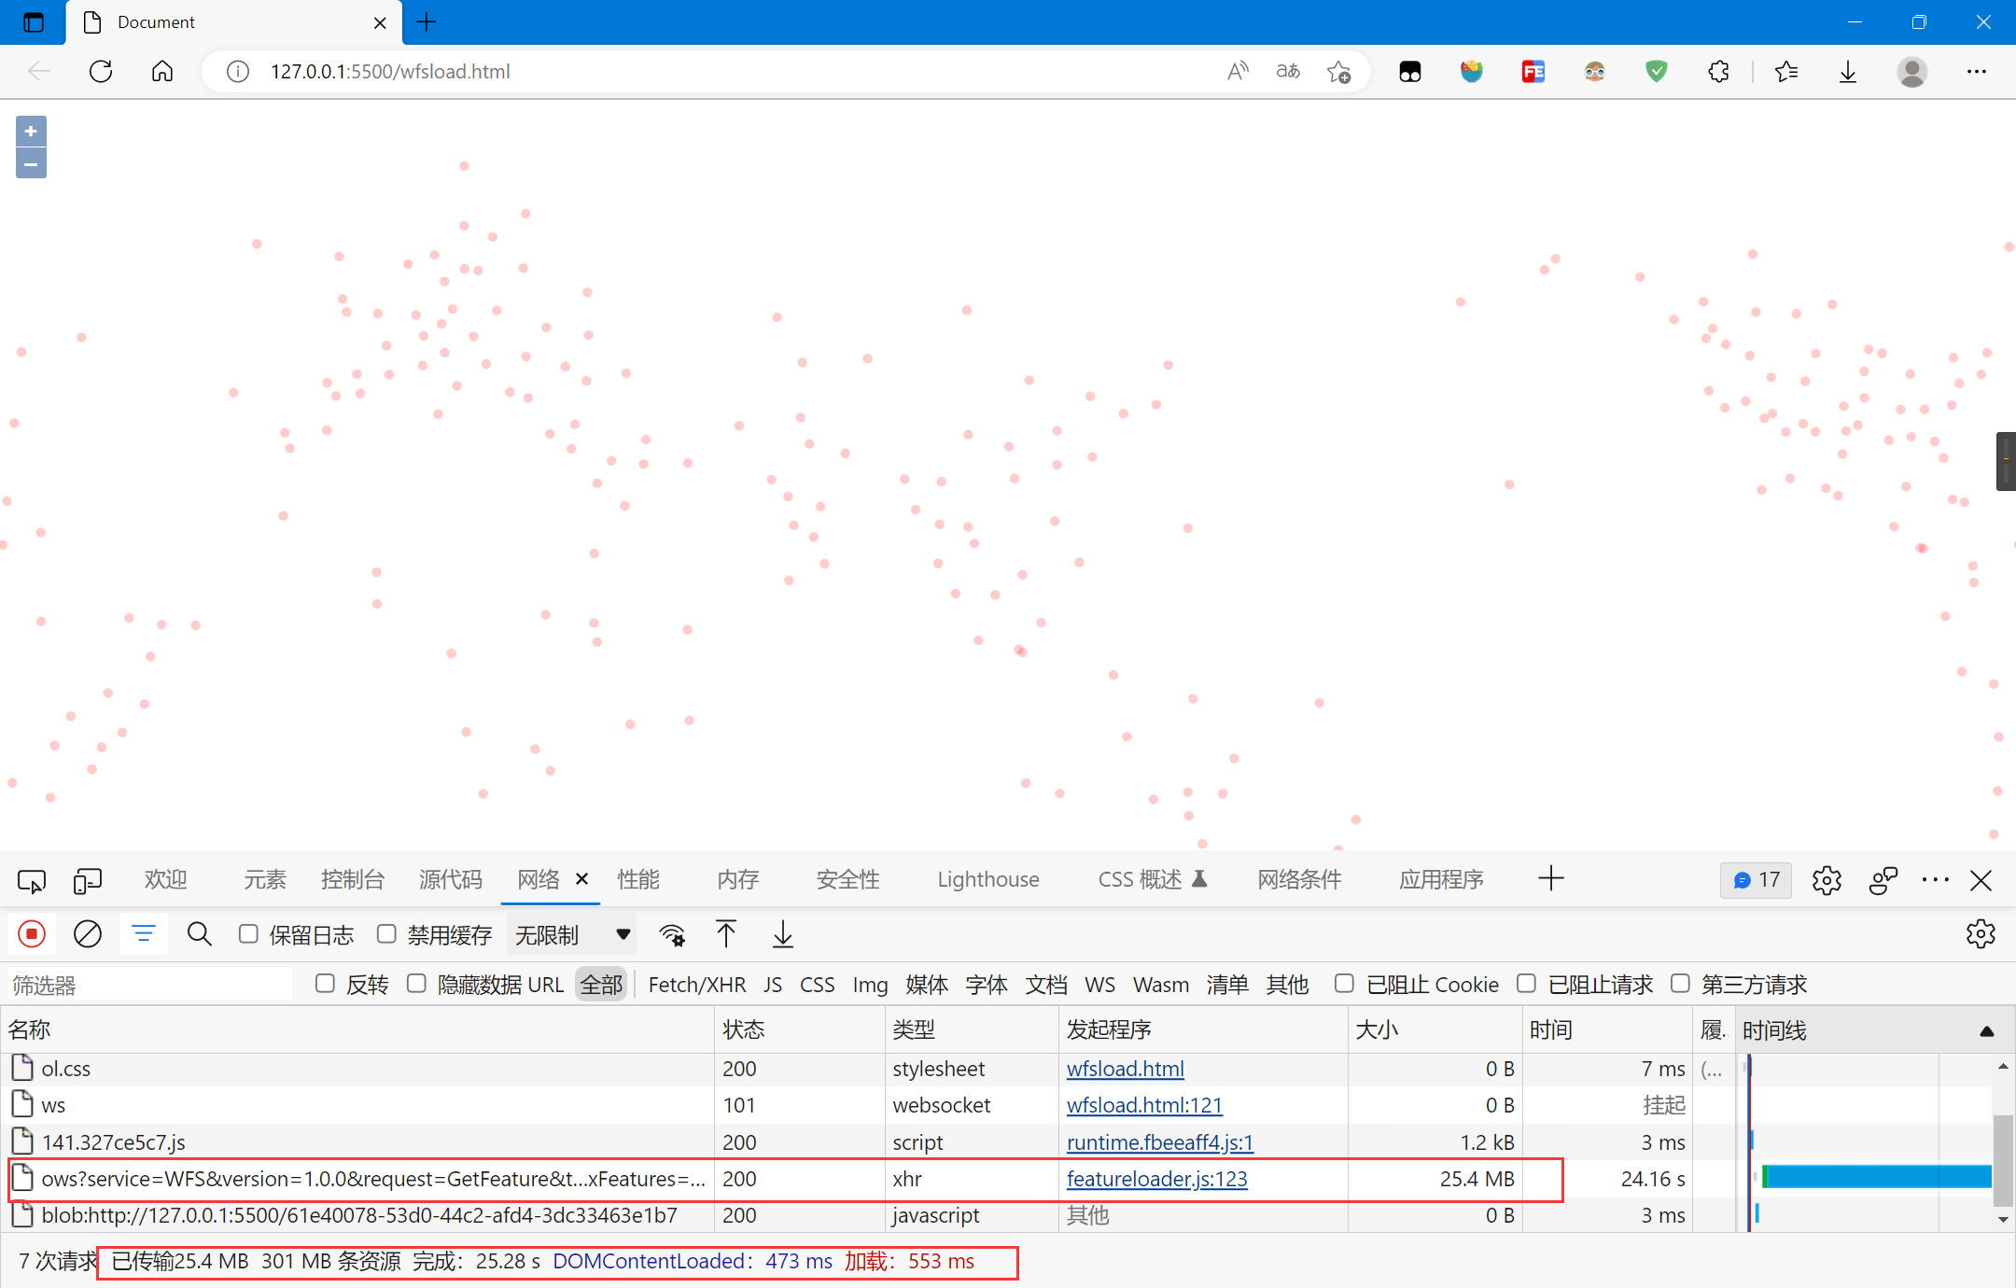Select the ol.css request row
2016x1288 pixels.
[x=868, y=1069]
